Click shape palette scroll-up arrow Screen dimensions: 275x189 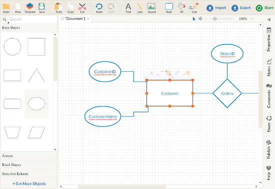tap(55, 35)
